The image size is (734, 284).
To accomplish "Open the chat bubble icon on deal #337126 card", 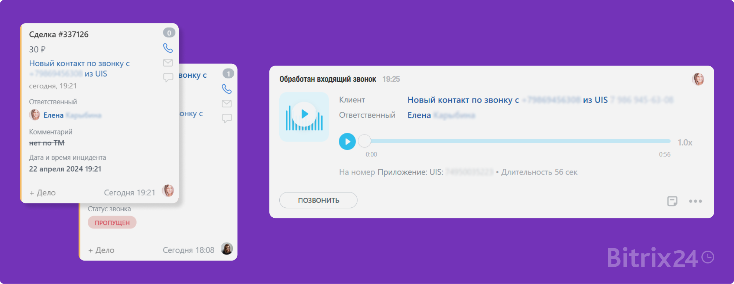I will coord(168,77).
